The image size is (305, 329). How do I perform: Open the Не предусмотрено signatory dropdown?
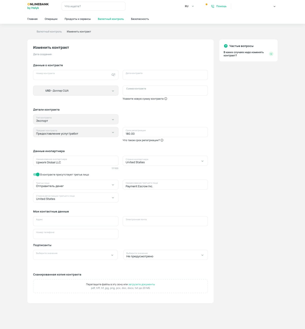pyautogui.click(x=166, y=255)
